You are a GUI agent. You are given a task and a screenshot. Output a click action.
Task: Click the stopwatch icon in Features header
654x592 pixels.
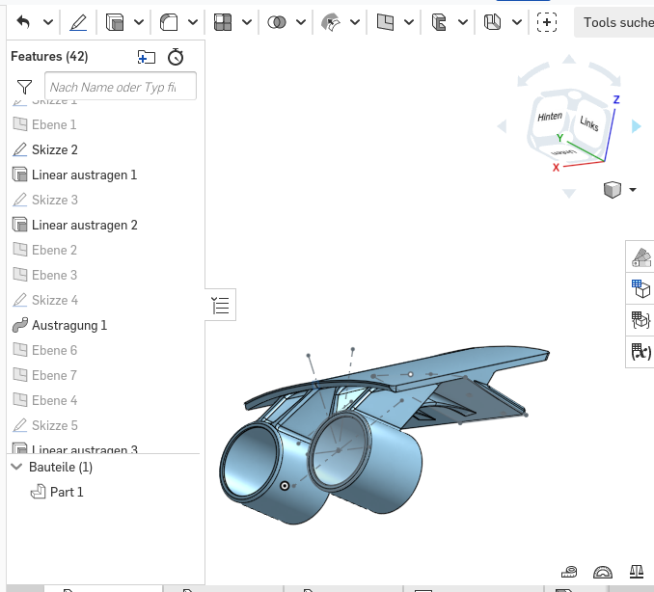coord(176,57)
